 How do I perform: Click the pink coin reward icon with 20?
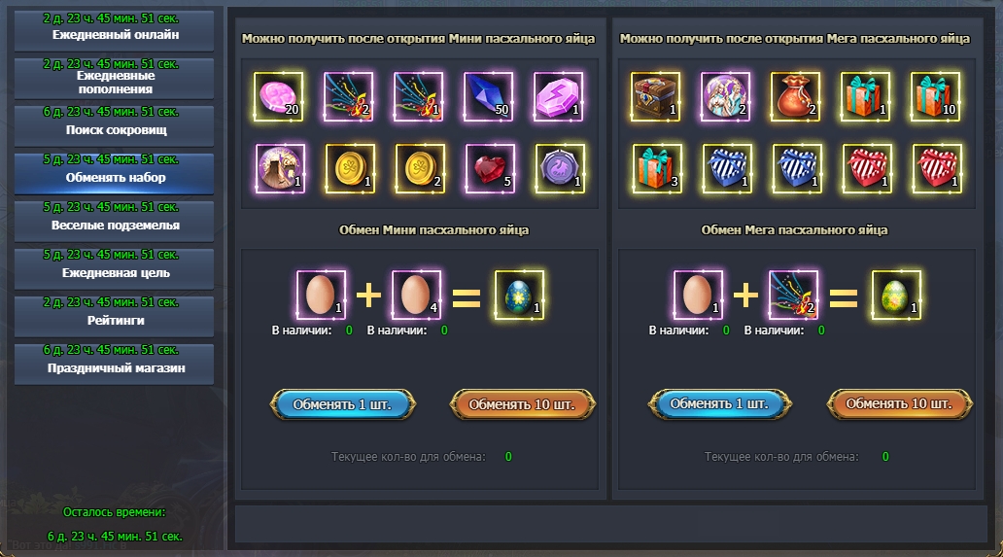278,96
